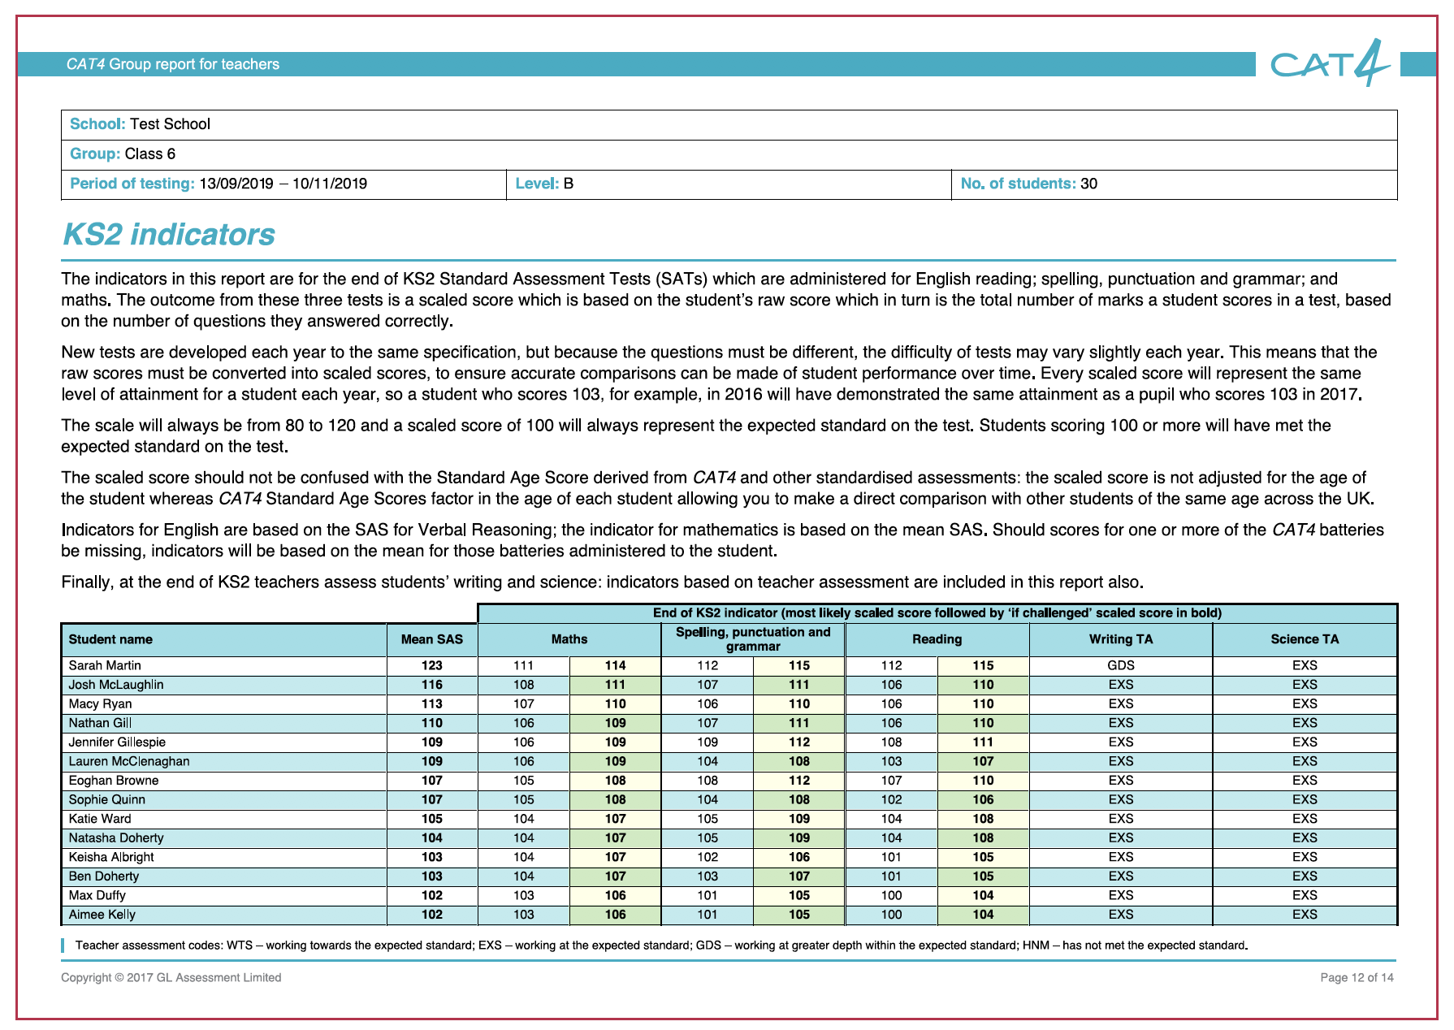Screen dimensions: 1454x1030
Task: Select the teacher assessment codes footnote
Action: [x=661, y=946]
